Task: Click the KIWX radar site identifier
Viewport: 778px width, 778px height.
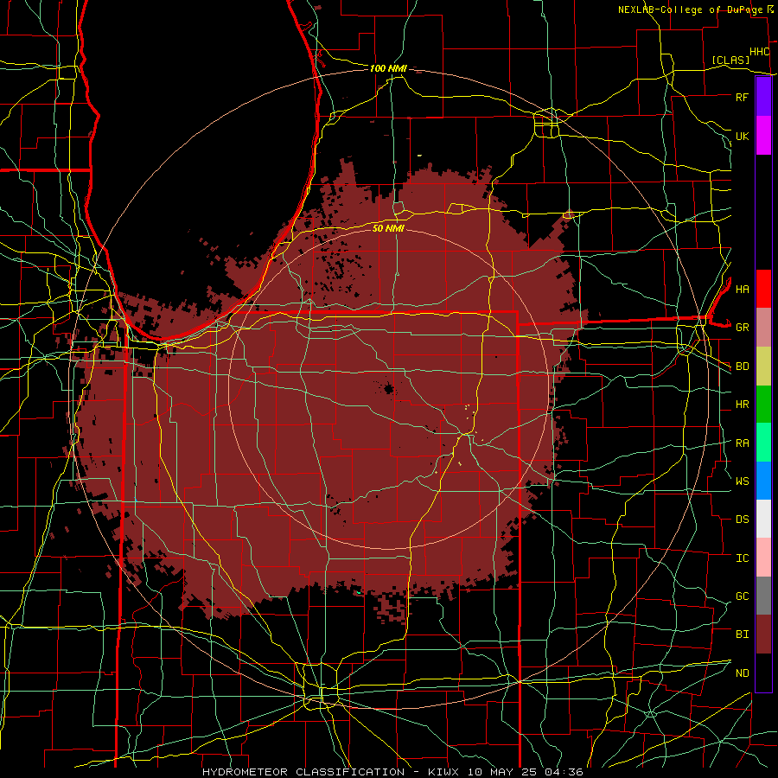Action: coord(443,772)
